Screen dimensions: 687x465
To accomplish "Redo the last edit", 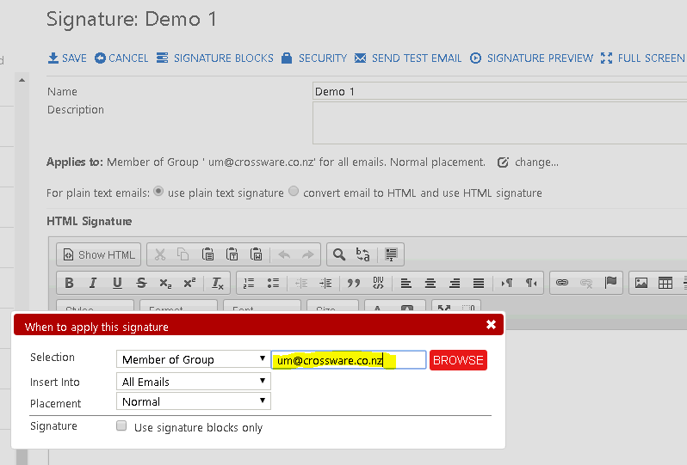I will point(308,254).
